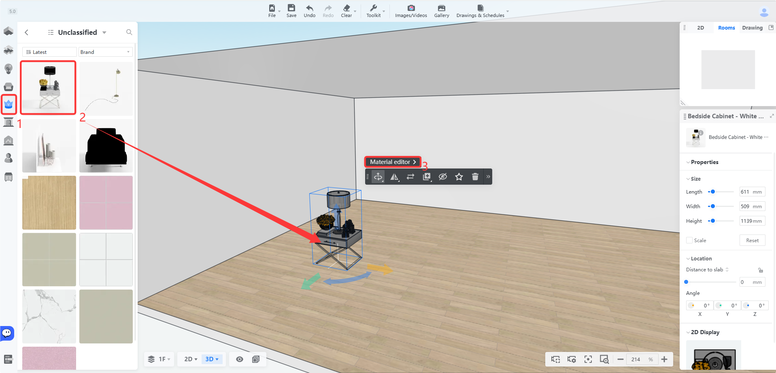This screenshot has width=776, height=373.
Task: Toggle the distance lock icon
Action: tap(761, 270)
